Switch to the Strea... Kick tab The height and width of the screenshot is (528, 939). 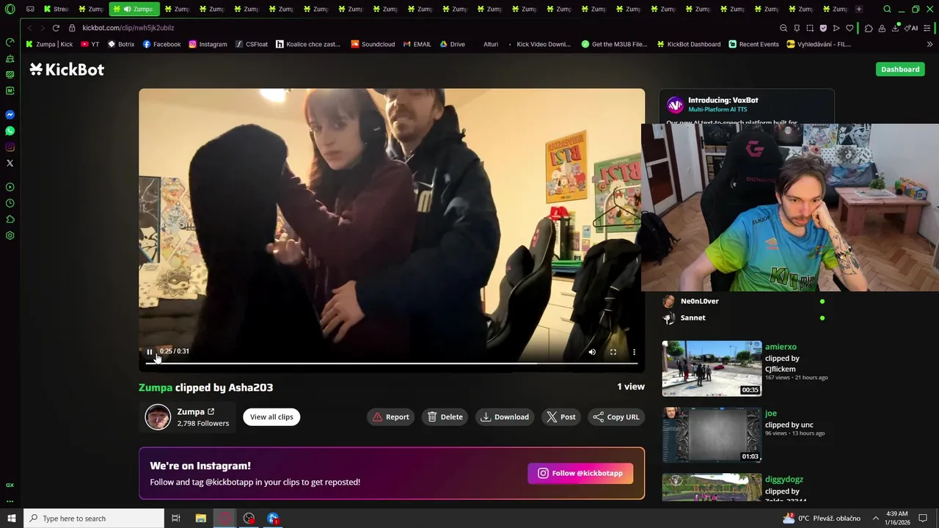56,9
